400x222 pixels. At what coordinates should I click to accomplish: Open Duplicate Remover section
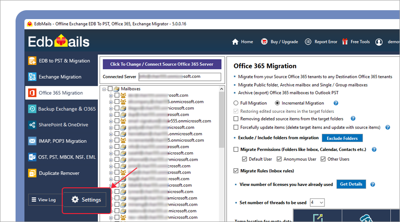[x=61, y=173]
